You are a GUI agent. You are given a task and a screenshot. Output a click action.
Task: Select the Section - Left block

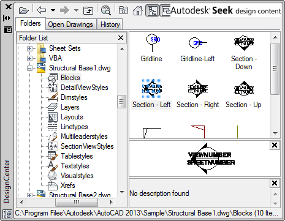152,89
